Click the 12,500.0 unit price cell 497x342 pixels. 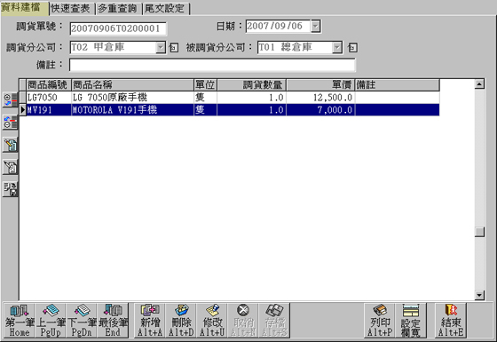(x=320, y=98)
